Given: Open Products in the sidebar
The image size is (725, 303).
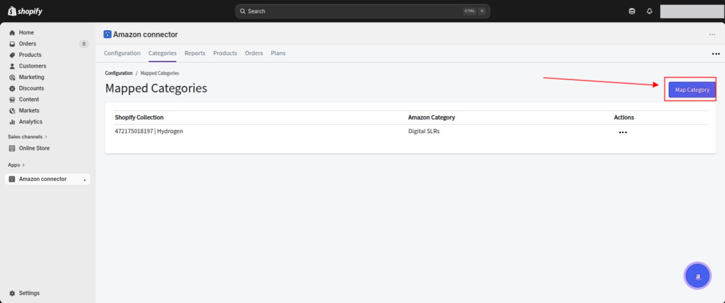Looking at the screenshot, I should (30, 55).
